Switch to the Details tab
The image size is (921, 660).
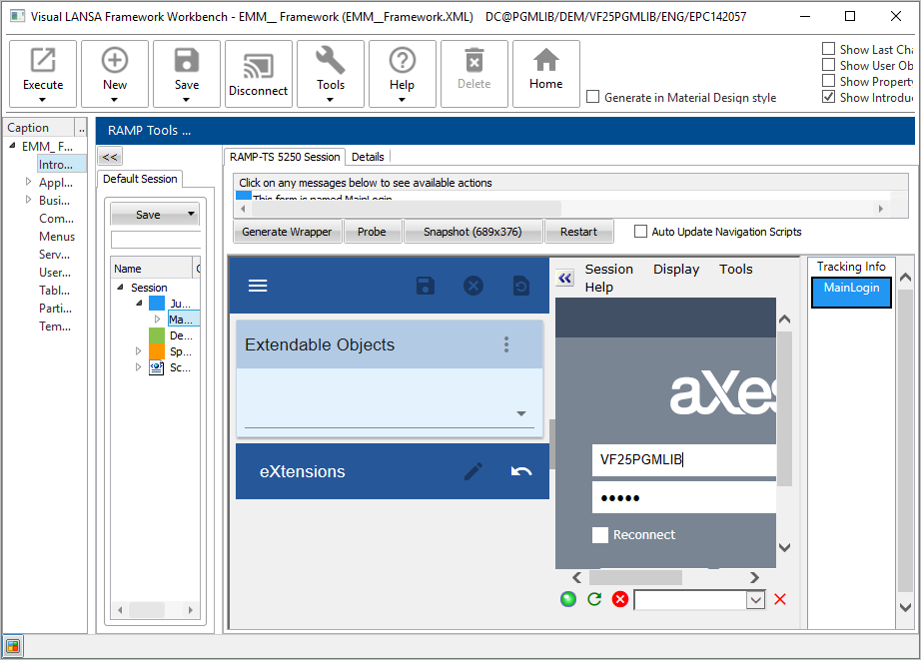click(368, 157)
